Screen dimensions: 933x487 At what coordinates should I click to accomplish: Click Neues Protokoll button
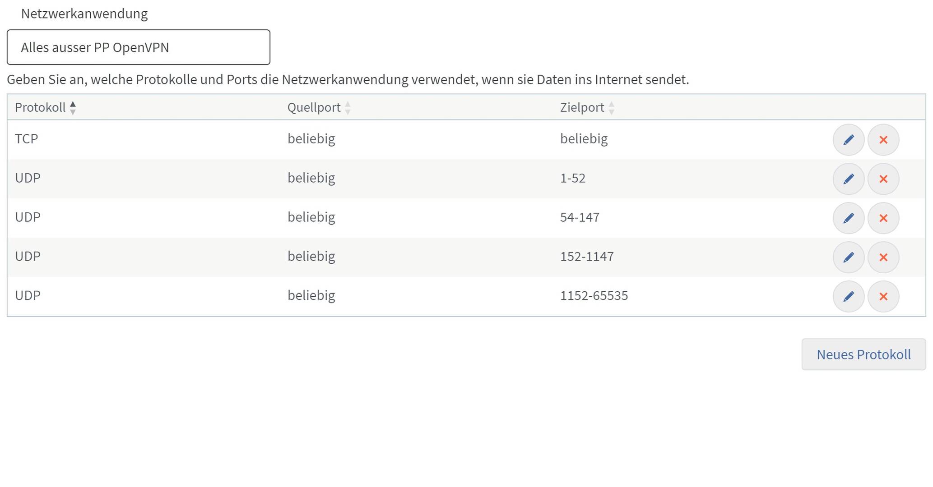[x=863, y=354]
